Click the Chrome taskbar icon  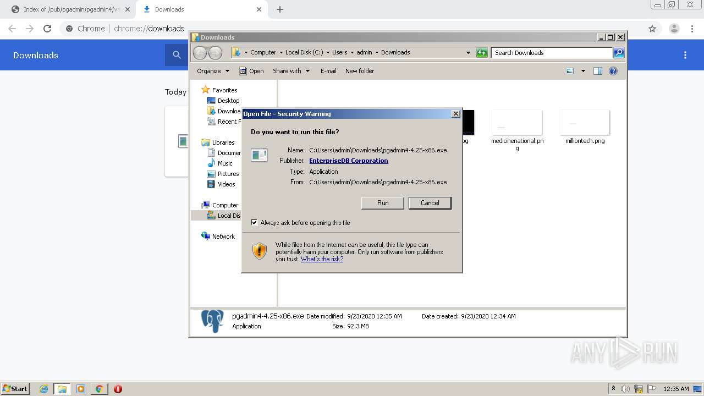click(x=99, y=389)
